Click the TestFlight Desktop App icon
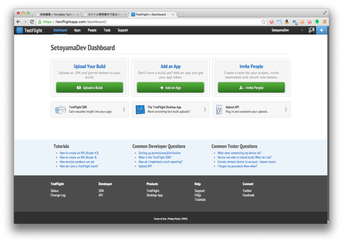 (x=140, y=110)
